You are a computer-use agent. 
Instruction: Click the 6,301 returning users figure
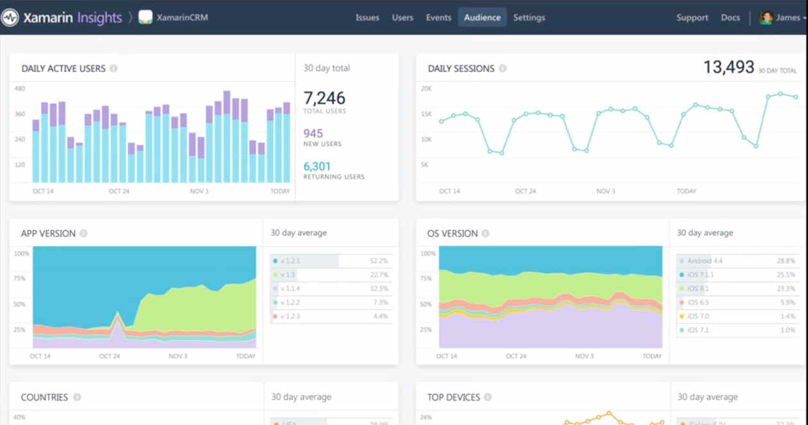tap(317, 167)
